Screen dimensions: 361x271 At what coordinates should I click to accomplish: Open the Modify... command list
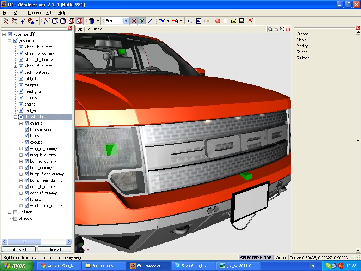pos(304,46)
